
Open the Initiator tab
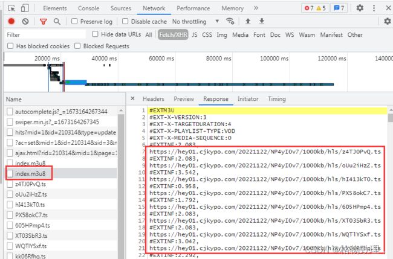click(248, 99)
